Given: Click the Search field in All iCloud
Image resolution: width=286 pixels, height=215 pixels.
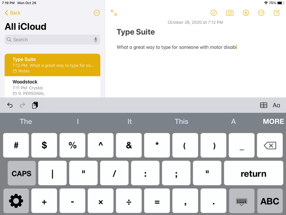Looking at the screenshot, I should coord(52,39).
